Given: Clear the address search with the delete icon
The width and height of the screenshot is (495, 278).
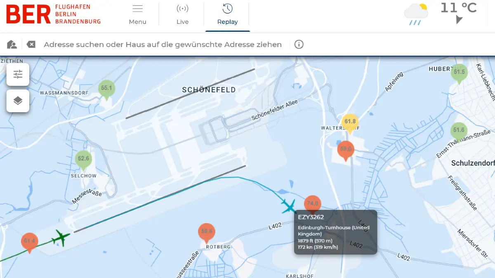Looking at the screenshot, I should click(31, 44).
